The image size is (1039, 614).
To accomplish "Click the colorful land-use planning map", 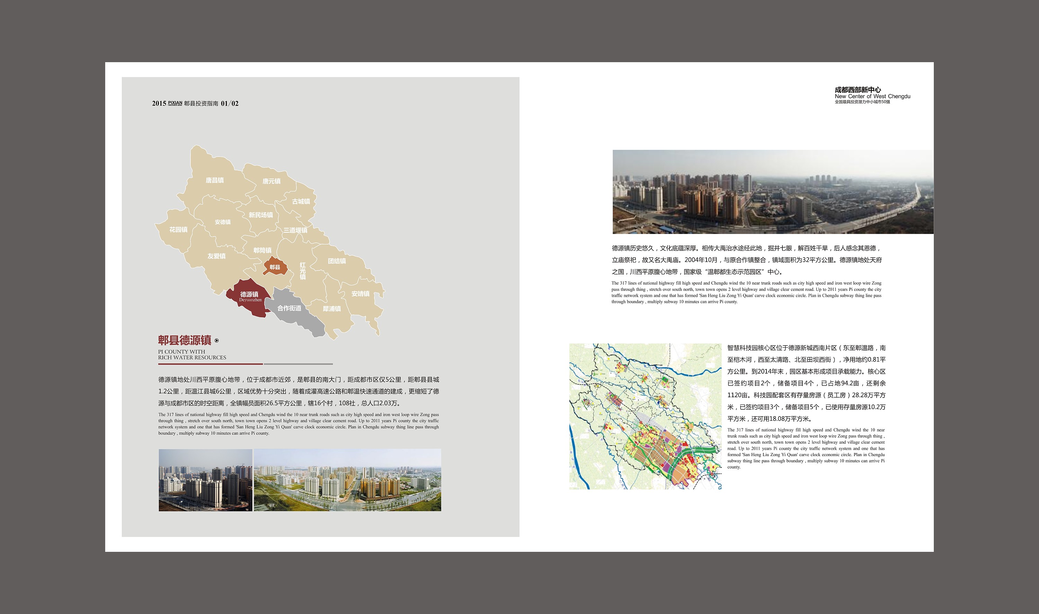I will [x=645, y=416].
